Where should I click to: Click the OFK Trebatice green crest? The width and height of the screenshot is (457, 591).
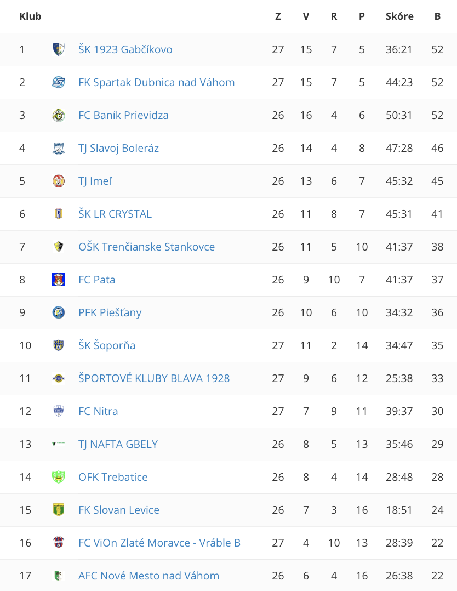pyautogui.click(x=59, y=477)
